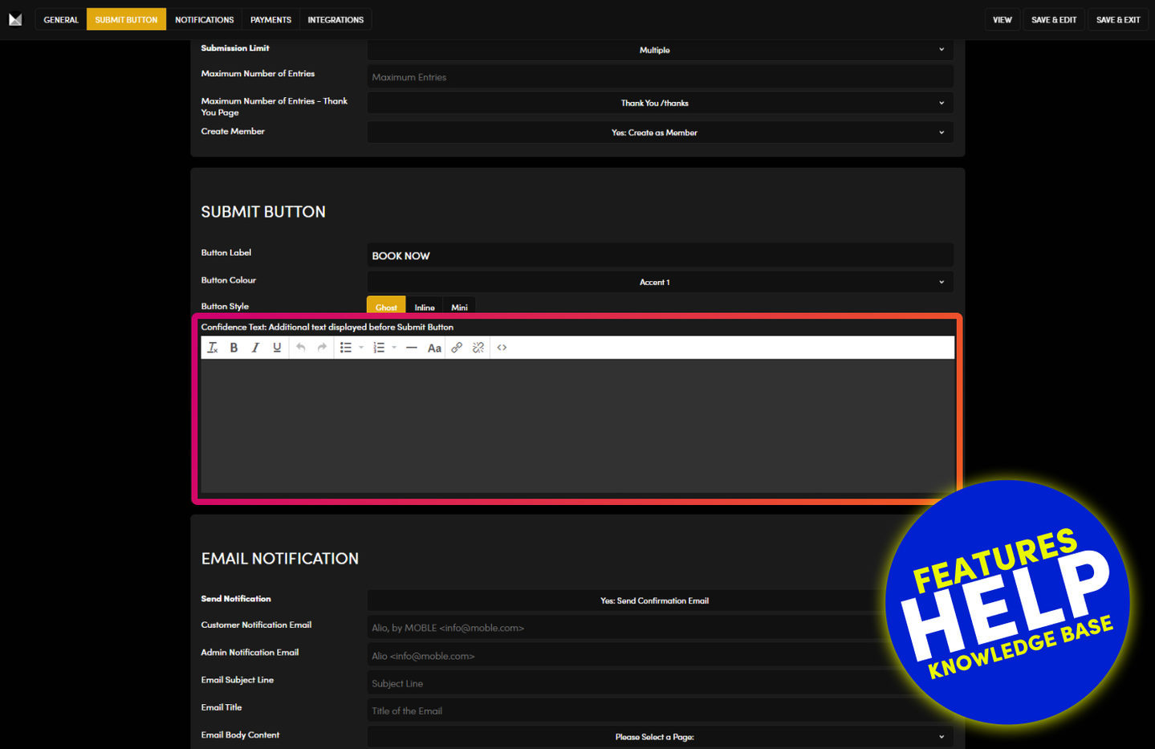Expand the Button Colour Accent 1 dropdown
This screenshot has width=1155, height=749.
tap(660, 282)
